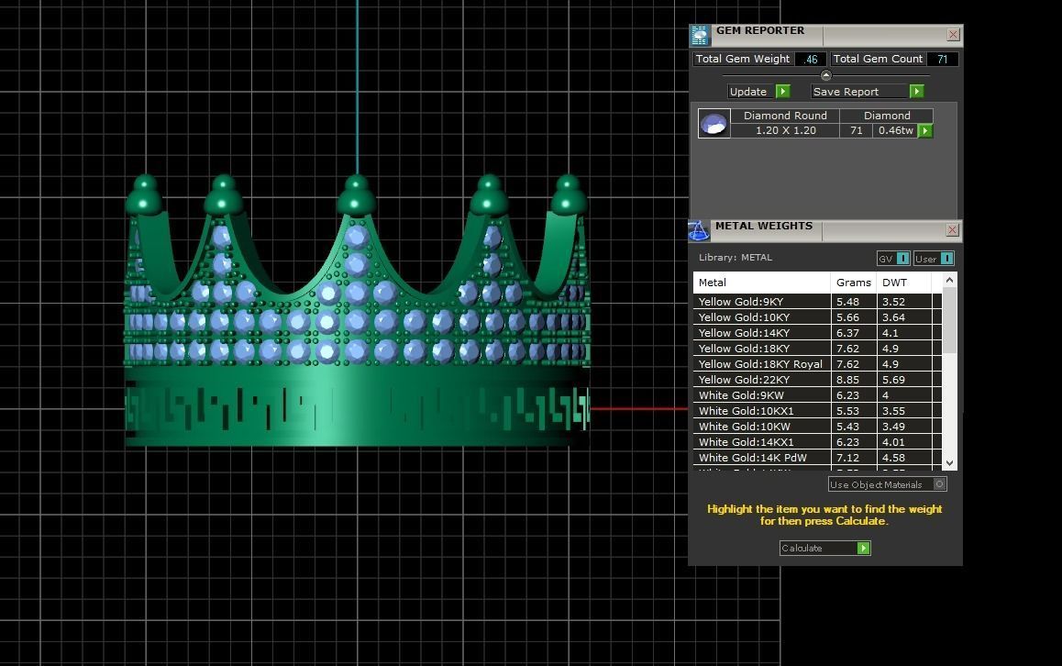Click the green arrow on Calculate

[863, 548]
